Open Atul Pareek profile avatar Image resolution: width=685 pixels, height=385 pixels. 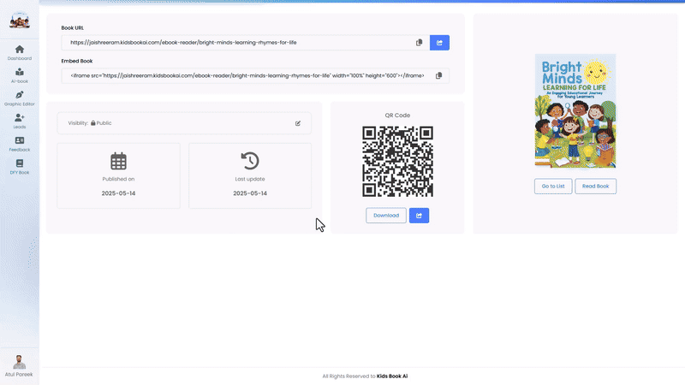pos(19,362)
